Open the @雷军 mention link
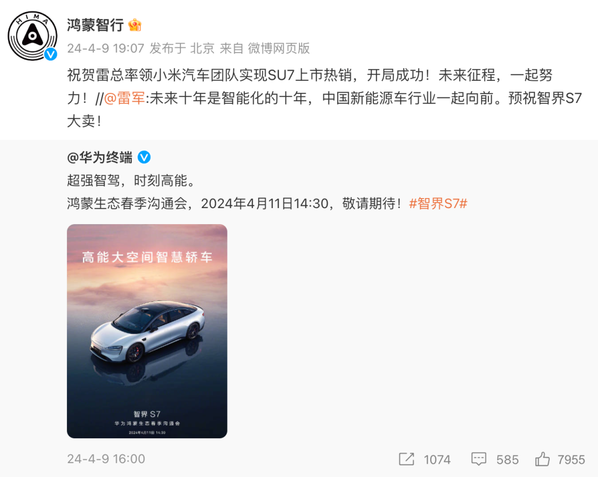The width and height of the screenshot is (598, 477). [125, 98]
